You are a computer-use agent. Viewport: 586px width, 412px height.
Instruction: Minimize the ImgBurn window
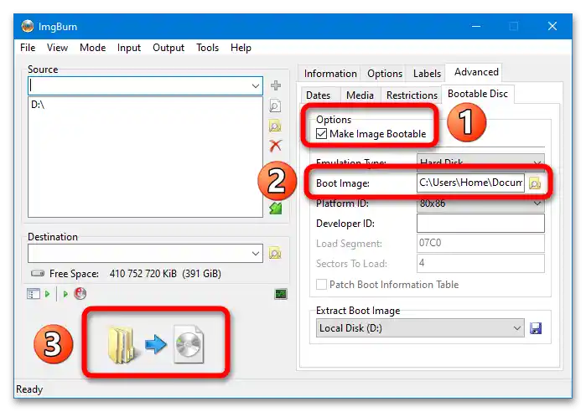pyautogui.click(x=475, y=26)
